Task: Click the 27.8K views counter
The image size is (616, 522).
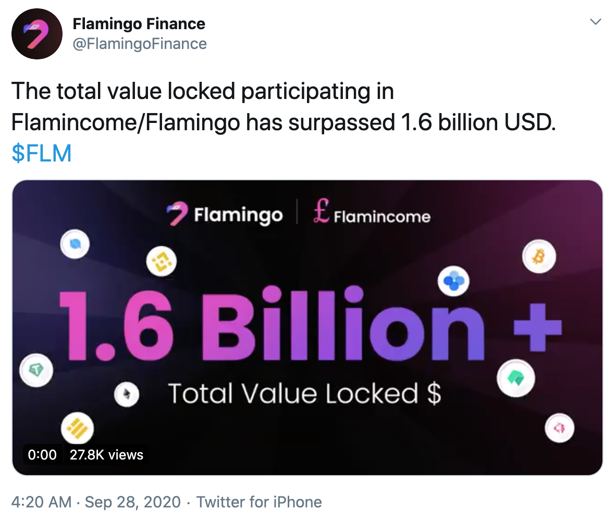Action: pos(106,454)
